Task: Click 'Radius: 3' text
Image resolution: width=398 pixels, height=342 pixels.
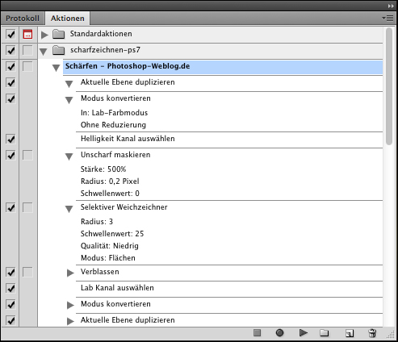Action: point(97,222)
